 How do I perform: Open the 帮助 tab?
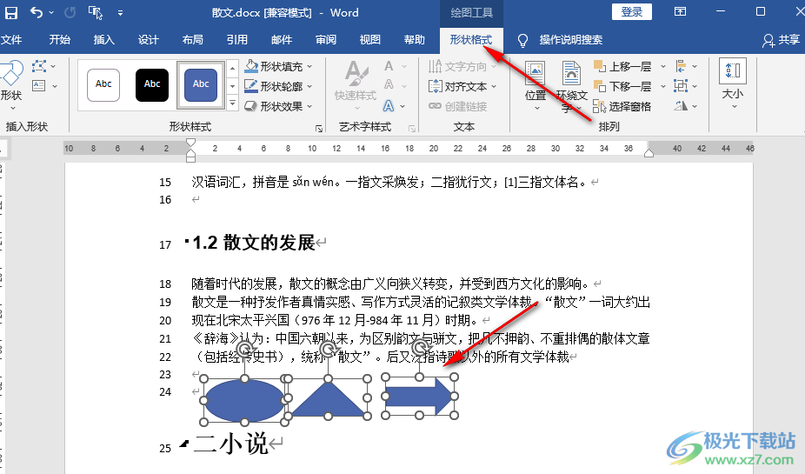click(x=415, y=39)
